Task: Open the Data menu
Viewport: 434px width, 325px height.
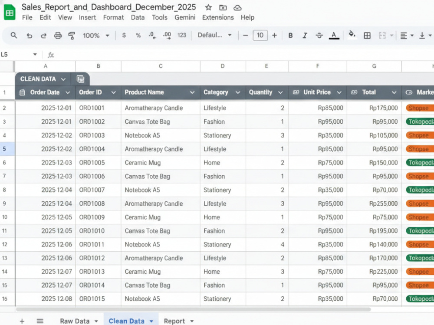Action: (x=138, y=17)
